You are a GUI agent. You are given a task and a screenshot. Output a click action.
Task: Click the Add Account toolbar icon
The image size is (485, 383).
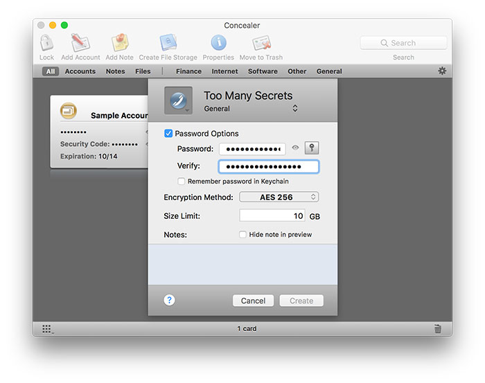[80, 43]
